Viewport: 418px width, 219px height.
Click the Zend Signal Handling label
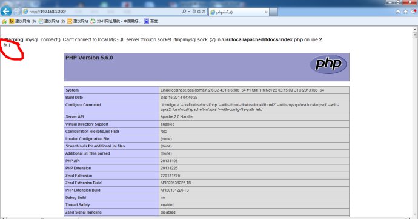point(84,212)
